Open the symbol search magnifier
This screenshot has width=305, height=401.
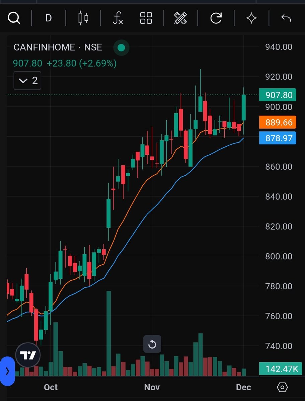pyautogui.click(x=14, y=18)
